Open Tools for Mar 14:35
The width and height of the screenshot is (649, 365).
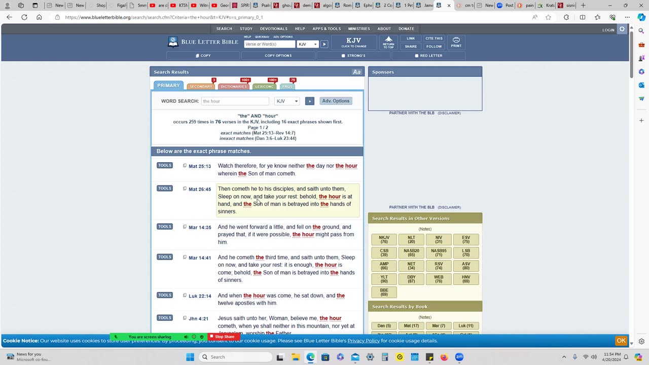[165, 226]
